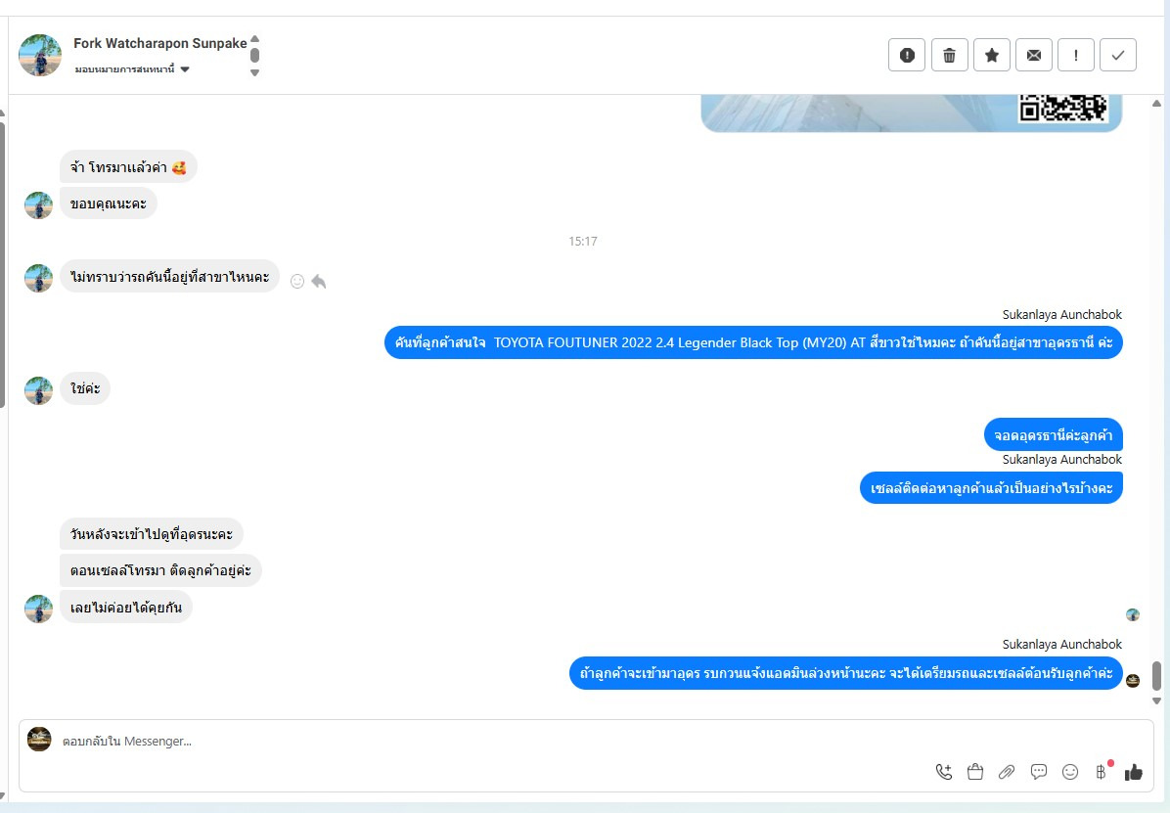Star this conversation as follow-up

pyautogui.click(x=992, y=55)
